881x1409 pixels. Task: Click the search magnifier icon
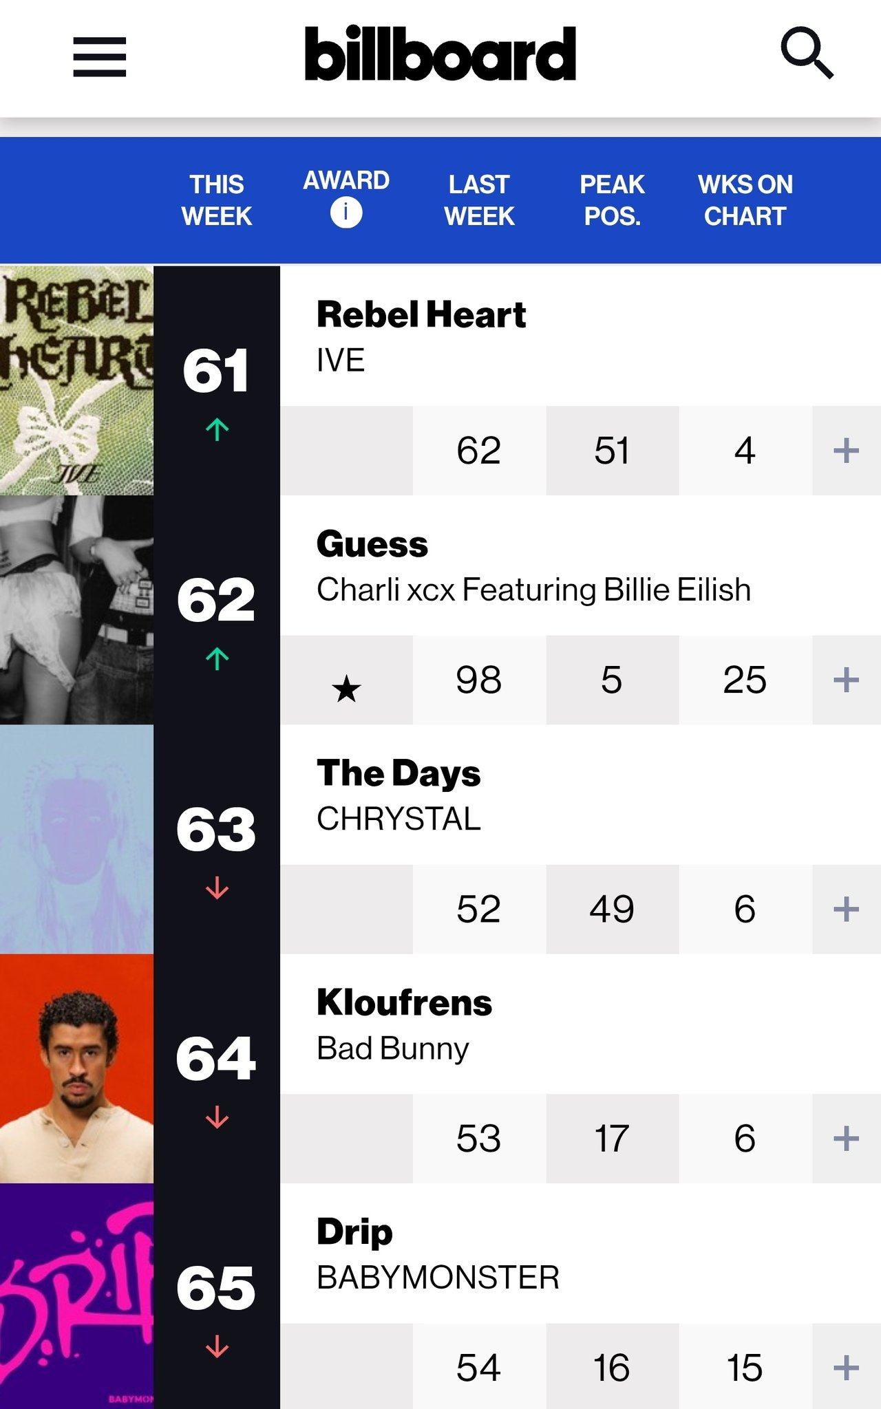tap(807, 54)
